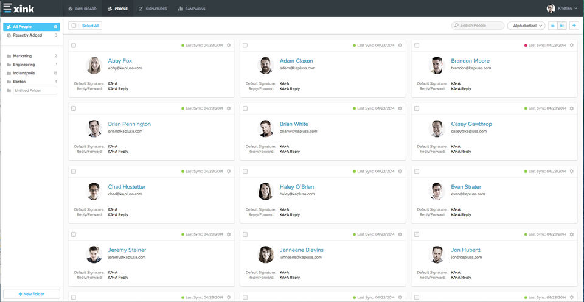Open Adam Claxon name link

click(296, 61)
